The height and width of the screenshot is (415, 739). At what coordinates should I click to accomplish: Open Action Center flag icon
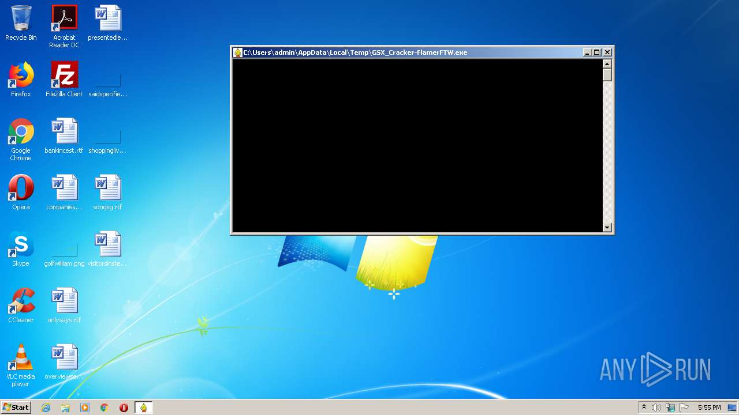click(x=684, y=408)
